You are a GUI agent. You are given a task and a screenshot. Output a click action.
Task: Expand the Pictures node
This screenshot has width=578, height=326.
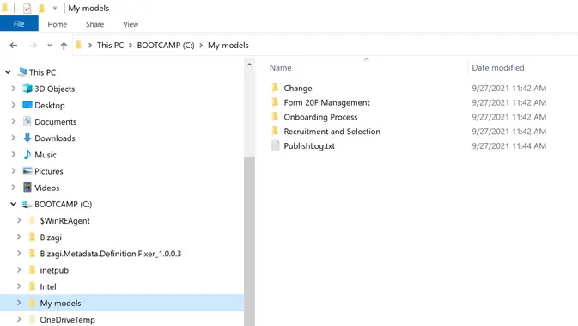coord(14,171)
